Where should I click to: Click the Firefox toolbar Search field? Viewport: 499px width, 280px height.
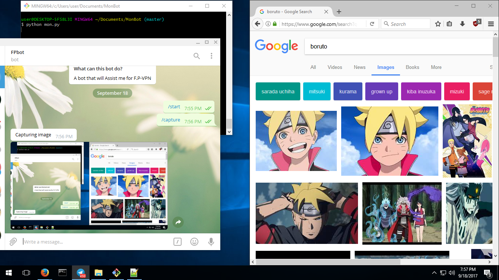pos(406,24)
